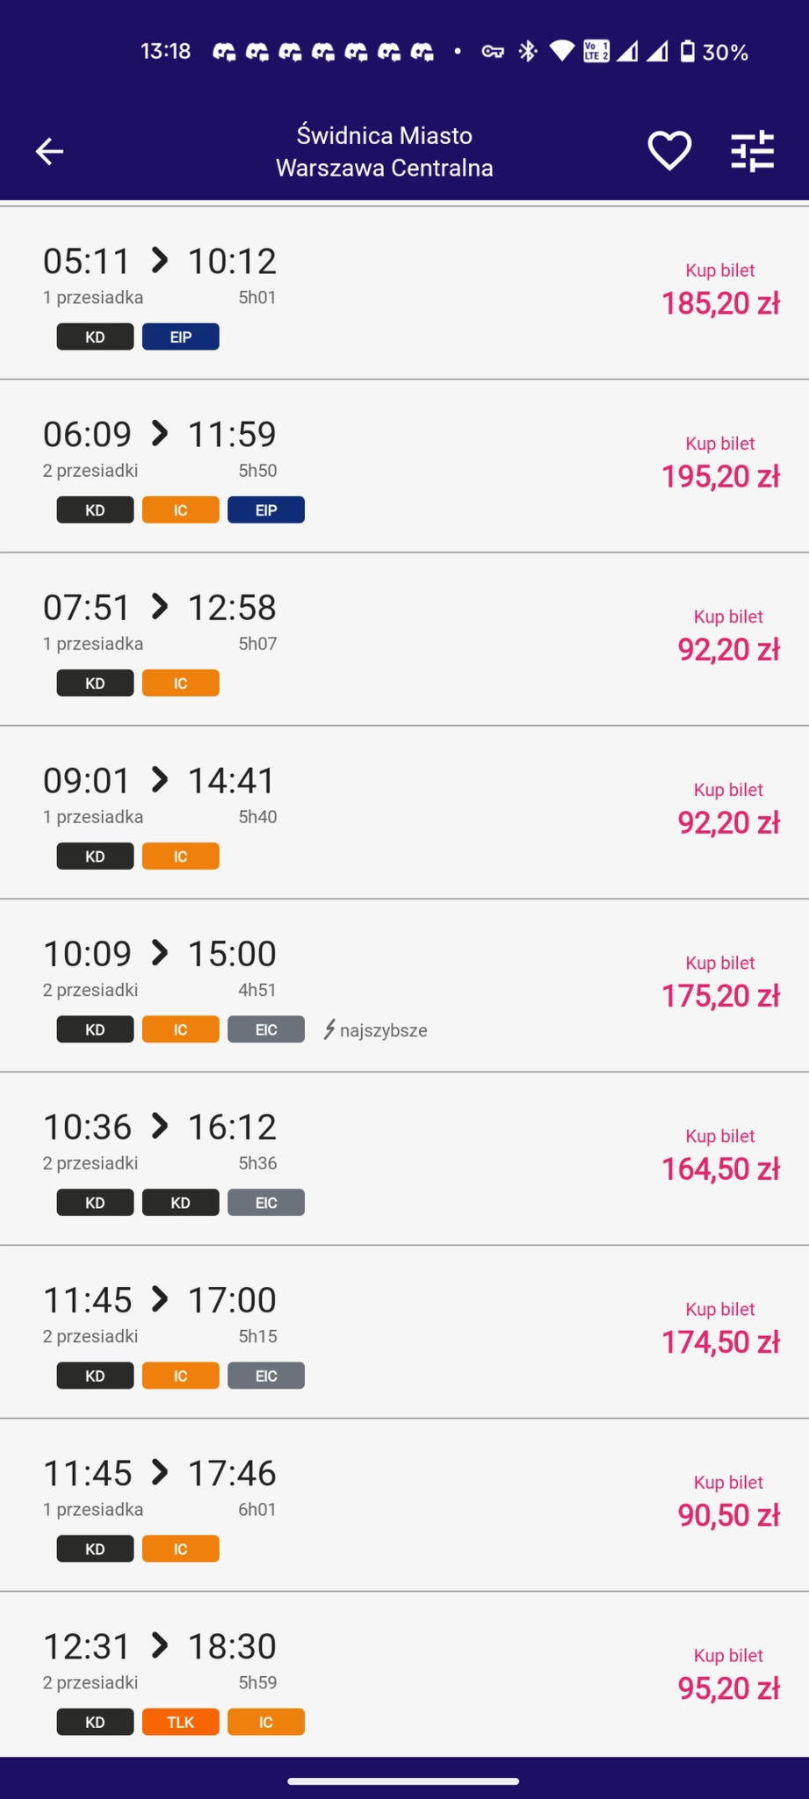This screenshot has height=1799, width=809.
Task: Tap the Bluetooth status bar icon
Action: 527,52
